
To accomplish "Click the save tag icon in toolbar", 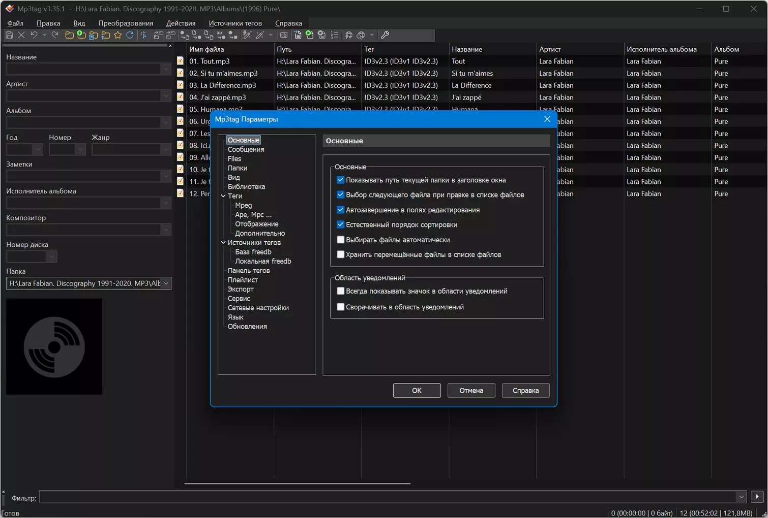I will pos(9,35).
